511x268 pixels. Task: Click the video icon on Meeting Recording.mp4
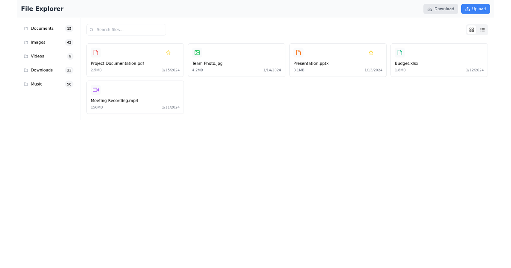95,90
